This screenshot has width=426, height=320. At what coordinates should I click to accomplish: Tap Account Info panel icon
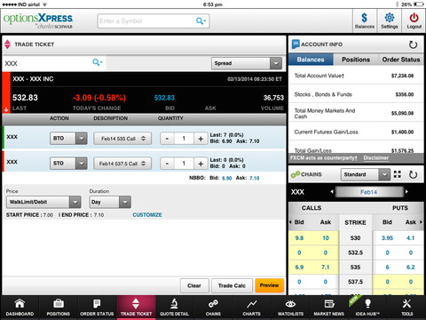click(x=296, y=44)
